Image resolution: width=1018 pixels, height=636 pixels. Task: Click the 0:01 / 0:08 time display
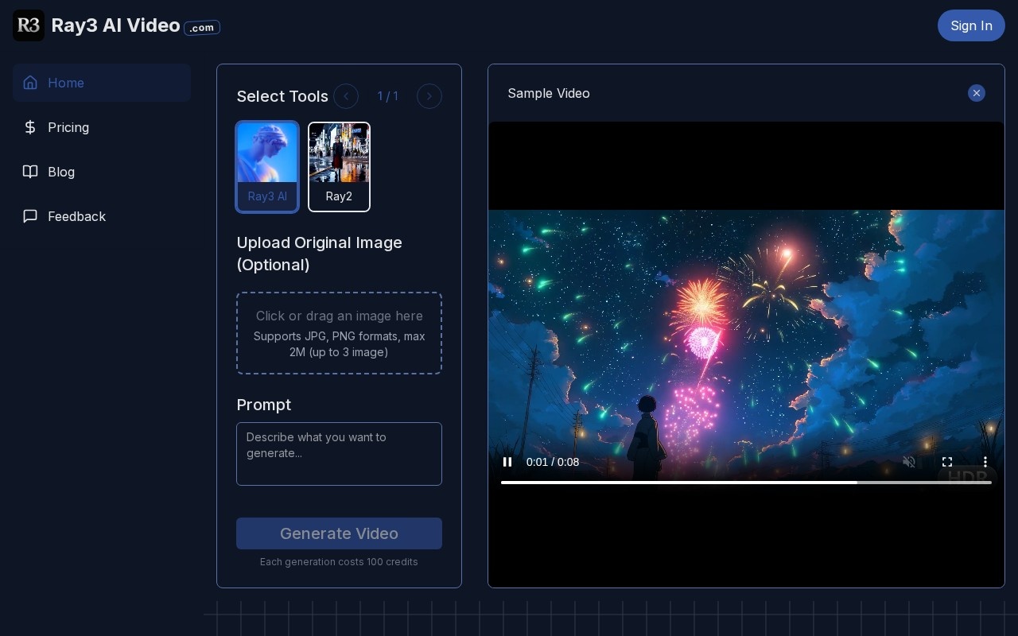[553, 462]
